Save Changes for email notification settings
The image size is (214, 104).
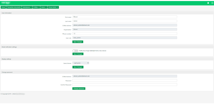78,54
